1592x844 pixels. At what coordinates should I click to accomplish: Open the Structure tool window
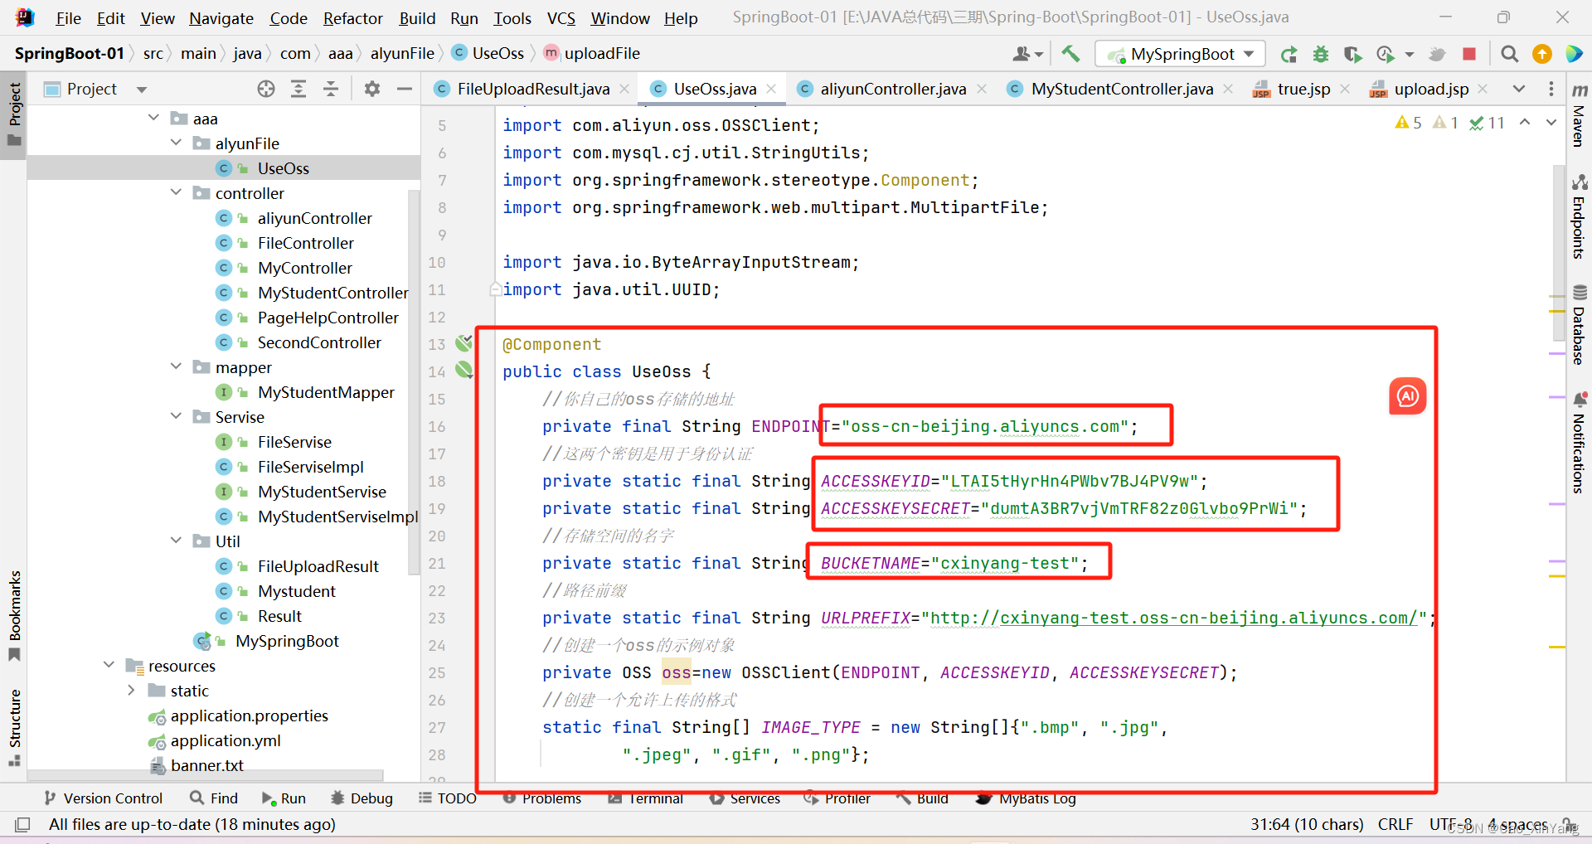click(x=14, y=727)
